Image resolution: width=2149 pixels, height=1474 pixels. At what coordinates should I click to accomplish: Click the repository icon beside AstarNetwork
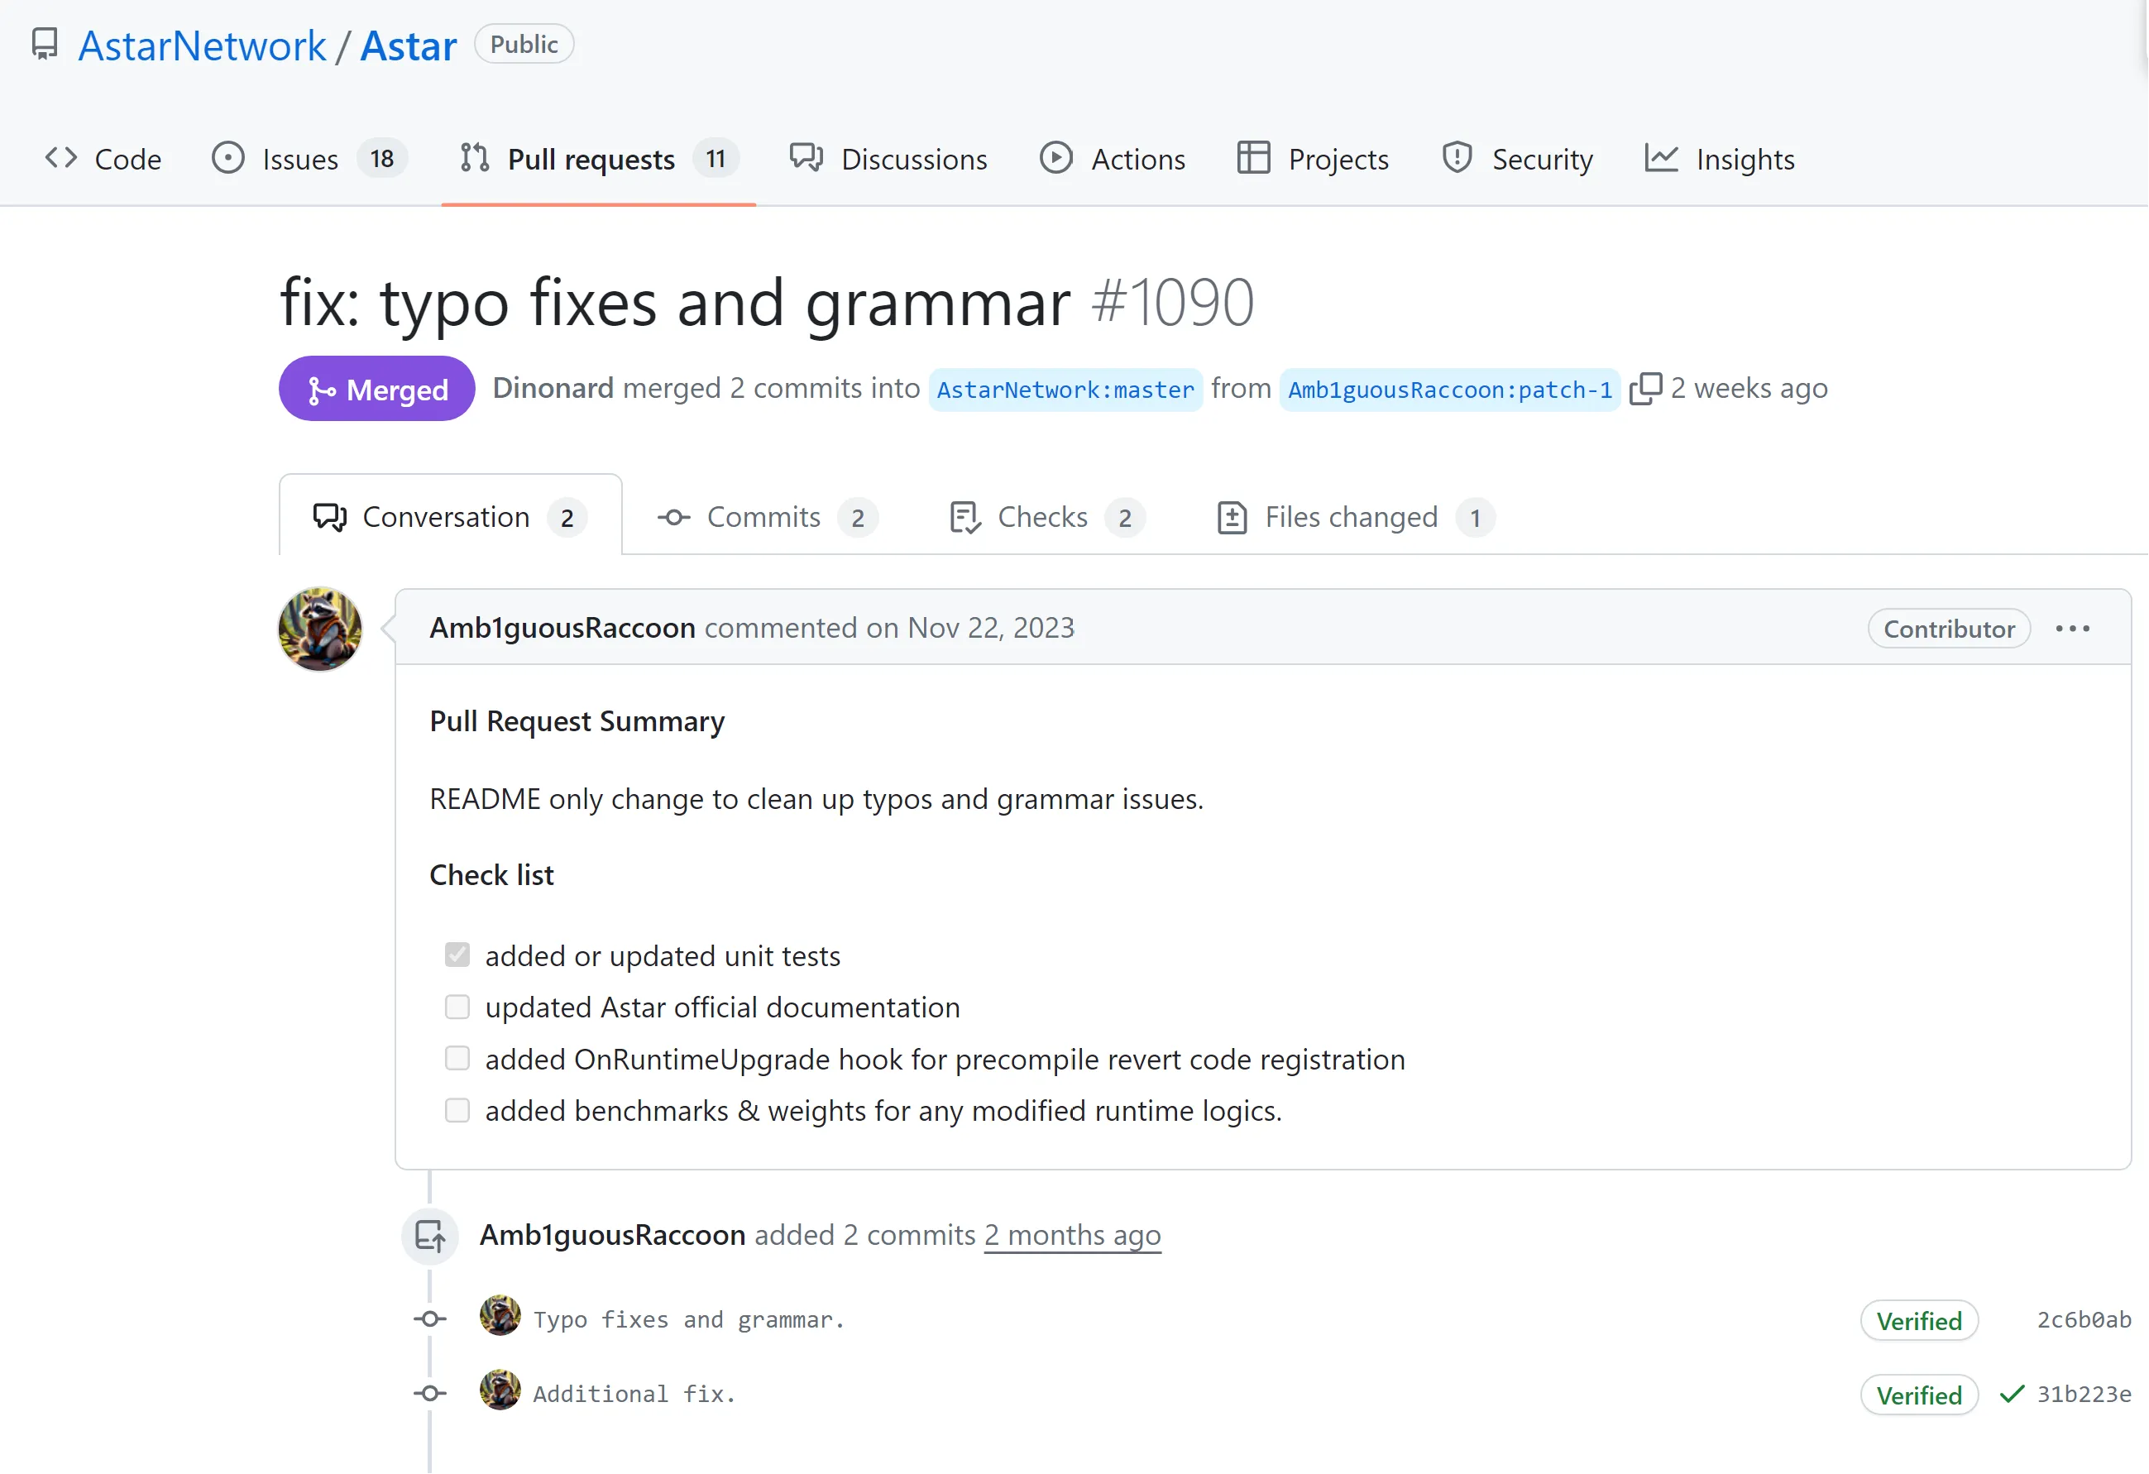[x=45, y=45]
